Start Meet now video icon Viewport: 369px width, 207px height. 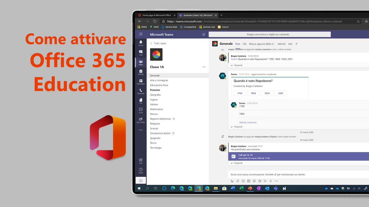click(260, 181)
